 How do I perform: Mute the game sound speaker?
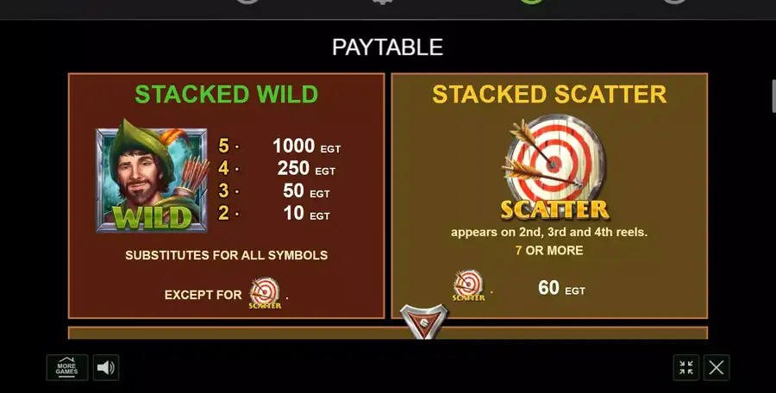105,368
